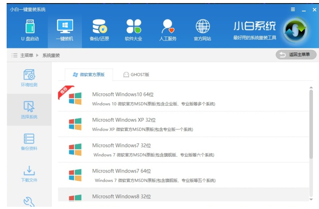
Task: Click the Windows8 32位 logo icon
Action: coord(75,198)
